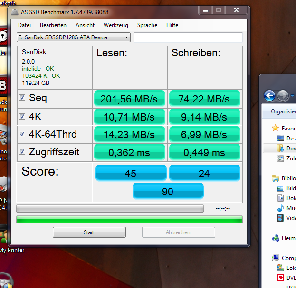Click the Papierkorb desktop icon label

click(x=8, y=3)
